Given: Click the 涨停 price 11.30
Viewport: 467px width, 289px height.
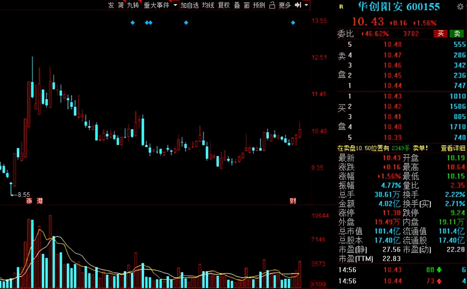Looking at the screenshot, I should tap(392, 213).
